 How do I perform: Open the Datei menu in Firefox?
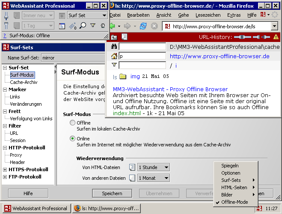click(115, 15)
